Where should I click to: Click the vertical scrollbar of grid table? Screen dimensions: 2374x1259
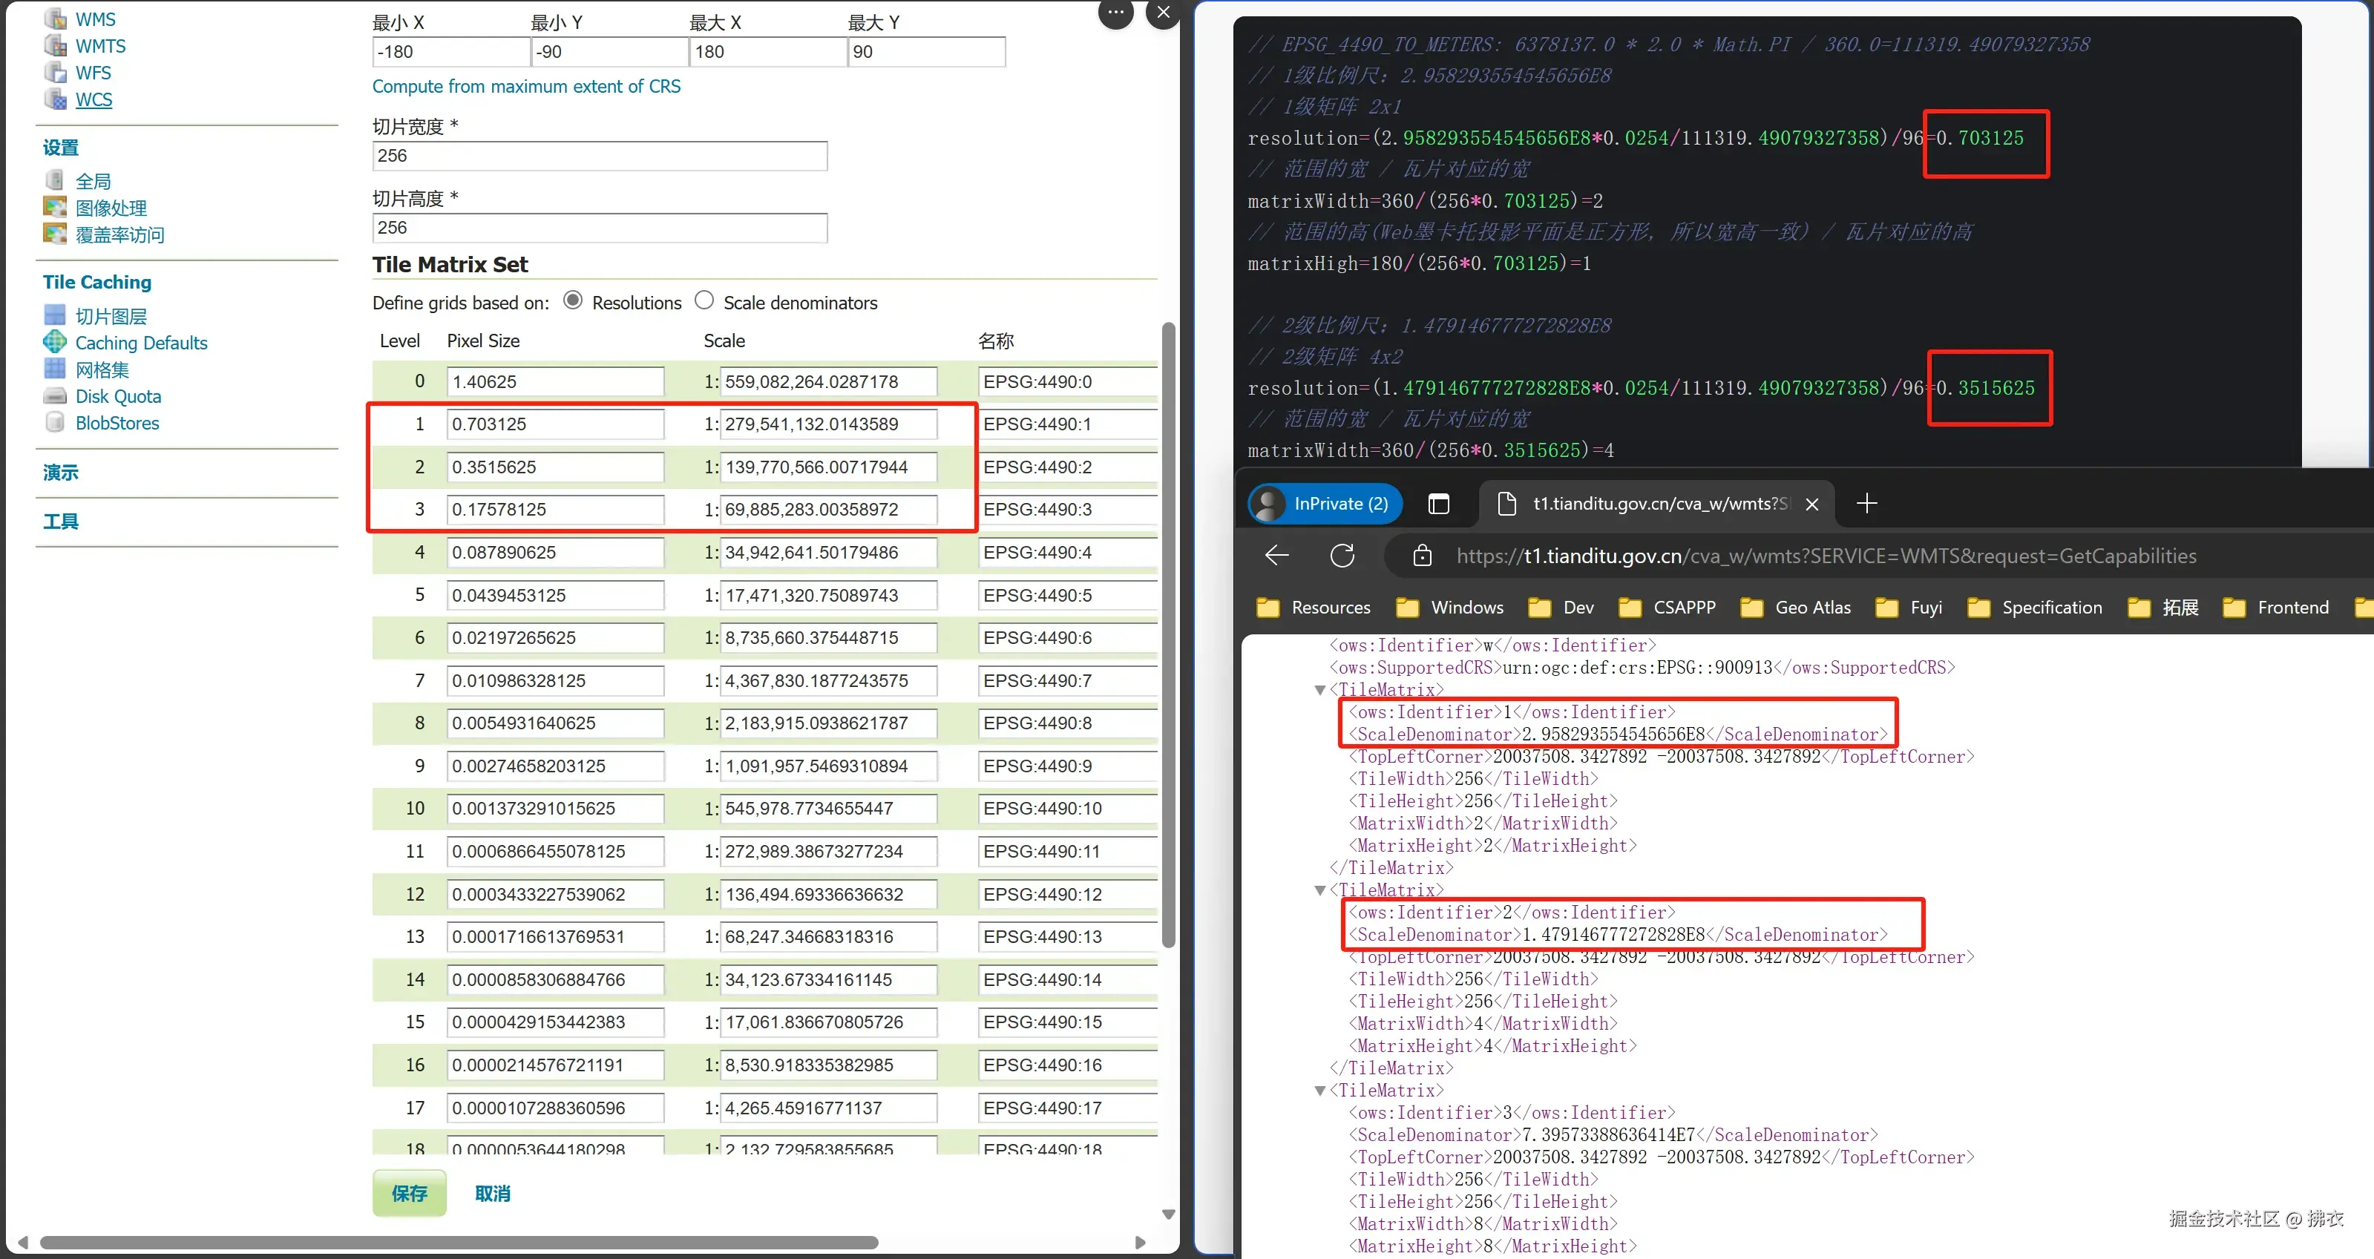[1169, 636]
